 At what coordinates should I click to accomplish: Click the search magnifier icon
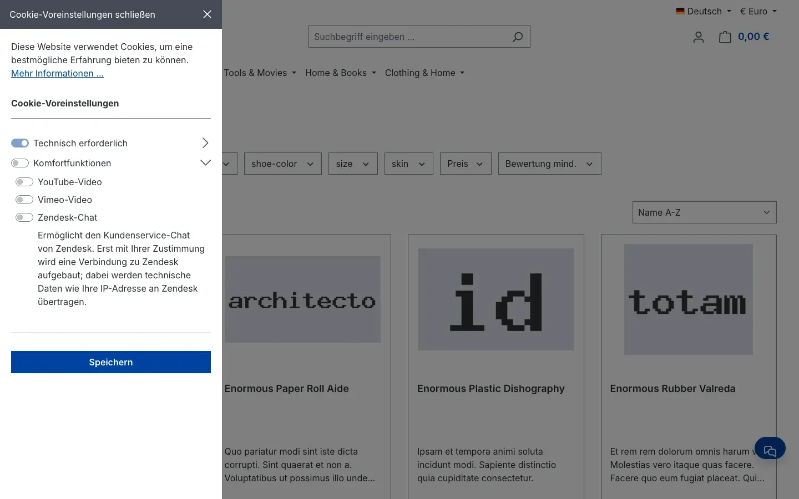coord(517,37)
